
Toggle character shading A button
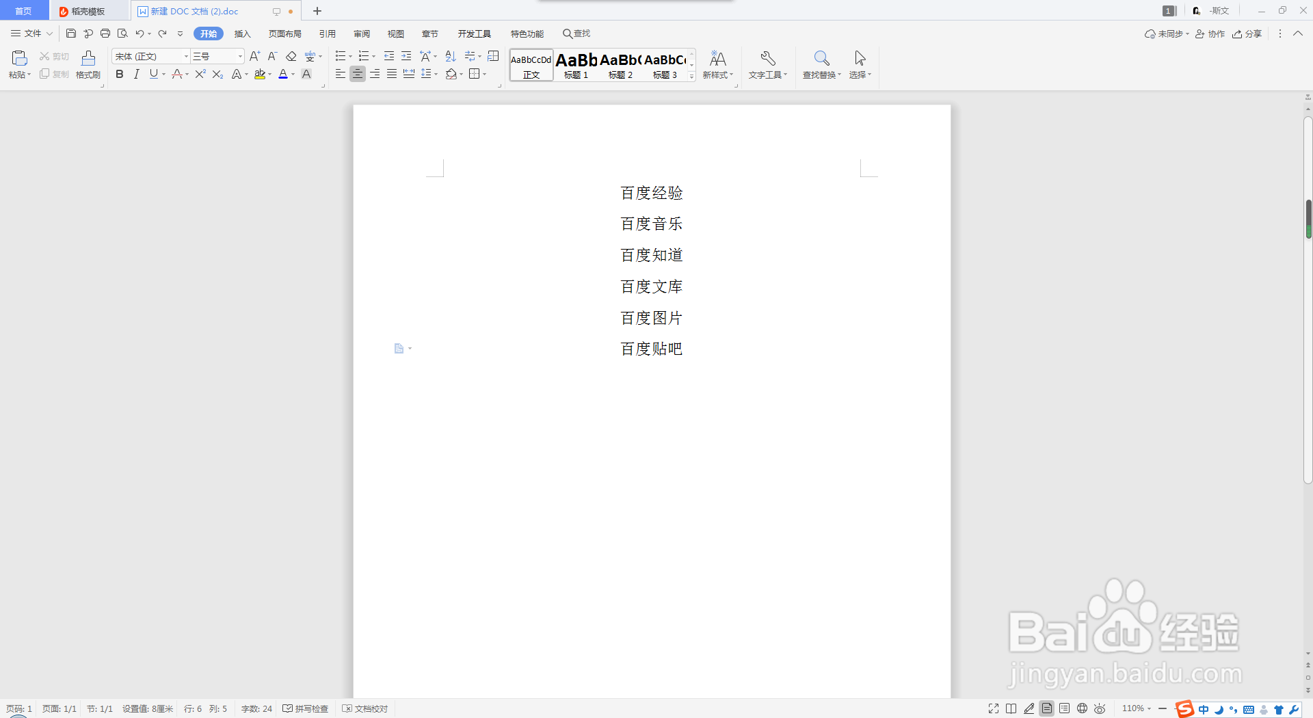(306, 74)
